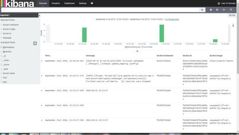
Task: Select the @version available field
Action: pos(7,51)
